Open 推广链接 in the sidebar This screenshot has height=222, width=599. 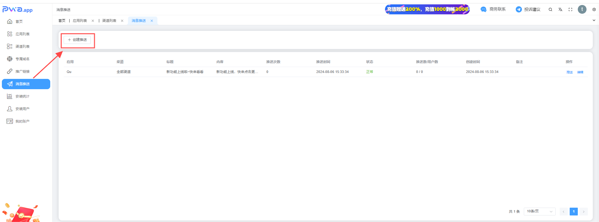point(22,71)
